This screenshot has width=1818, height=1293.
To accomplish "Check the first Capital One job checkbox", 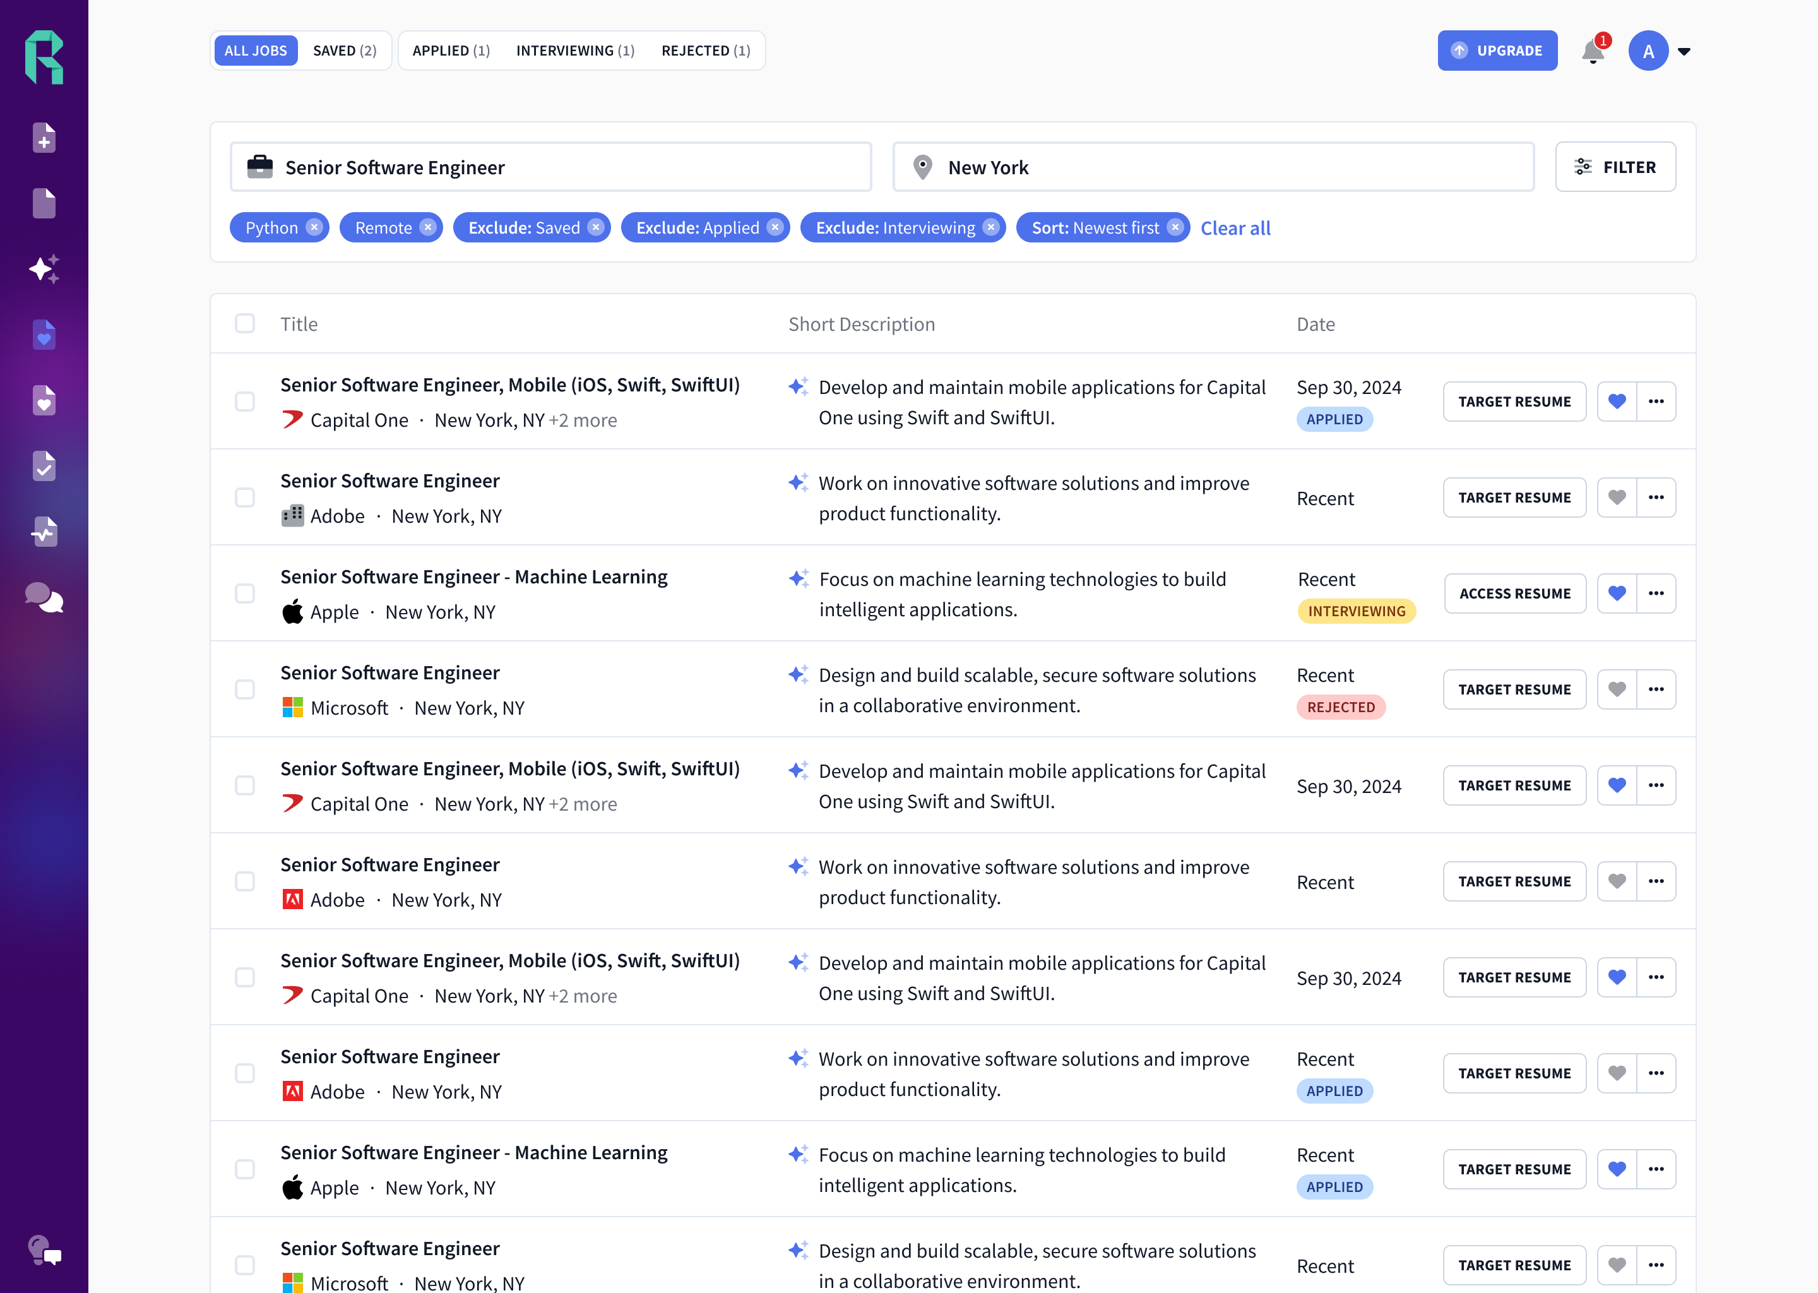I will tap(245, 402).
